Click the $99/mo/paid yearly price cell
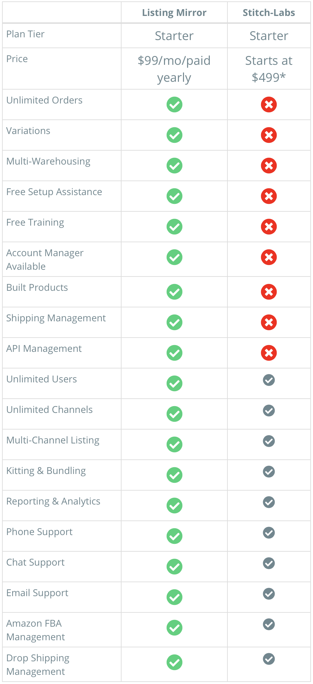Viewport: 313px width, 684px height. pyautogui.click(x=174, y=69)
